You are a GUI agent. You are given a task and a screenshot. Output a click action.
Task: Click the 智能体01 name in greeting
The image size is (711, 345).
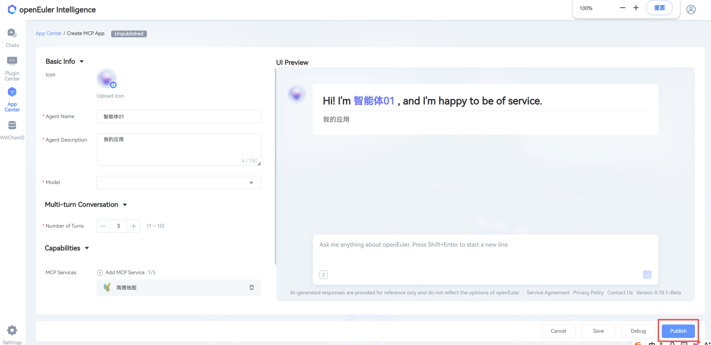[x=374, y=101]
